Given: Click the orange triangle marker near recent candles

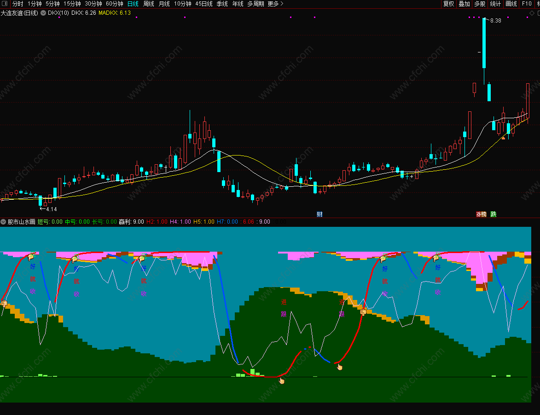Looking at the screenshot, I should [x=504, y=138].
